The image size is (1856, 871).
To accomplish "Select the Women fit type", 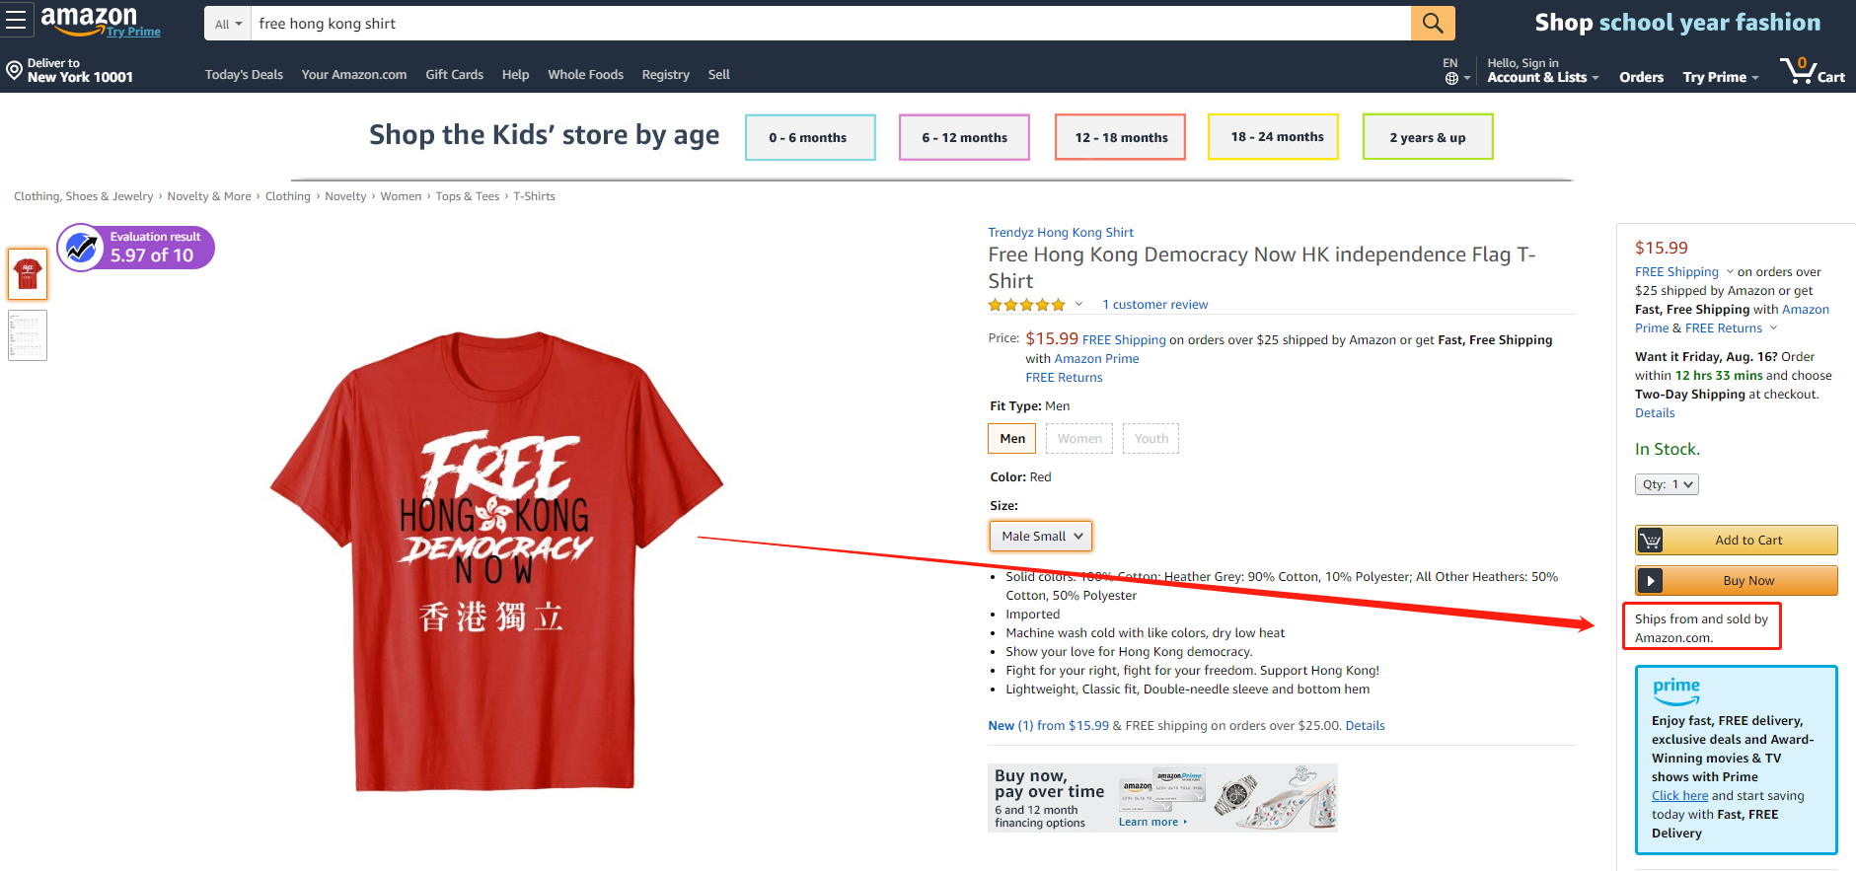I will pos(1079,439).
